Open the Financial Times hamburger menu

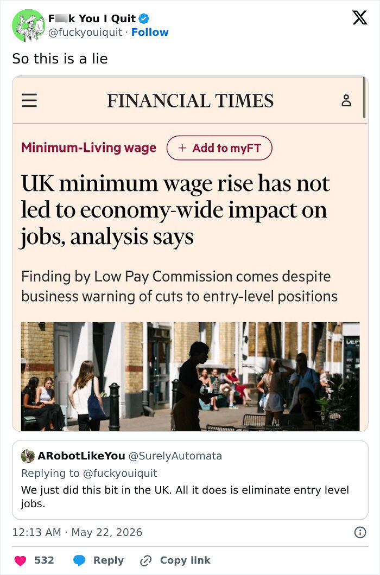(x=29, y=100)
